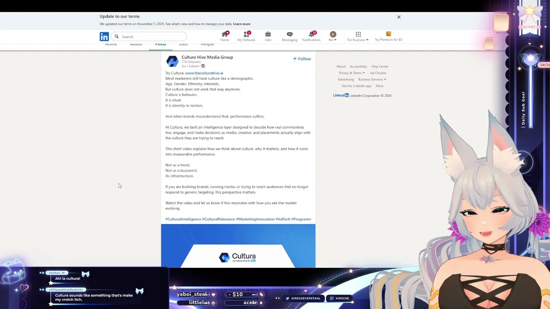The height and width of the screenshot is (309, 550).
Task: Open Ad Choices link
Action: click(378, 73)
